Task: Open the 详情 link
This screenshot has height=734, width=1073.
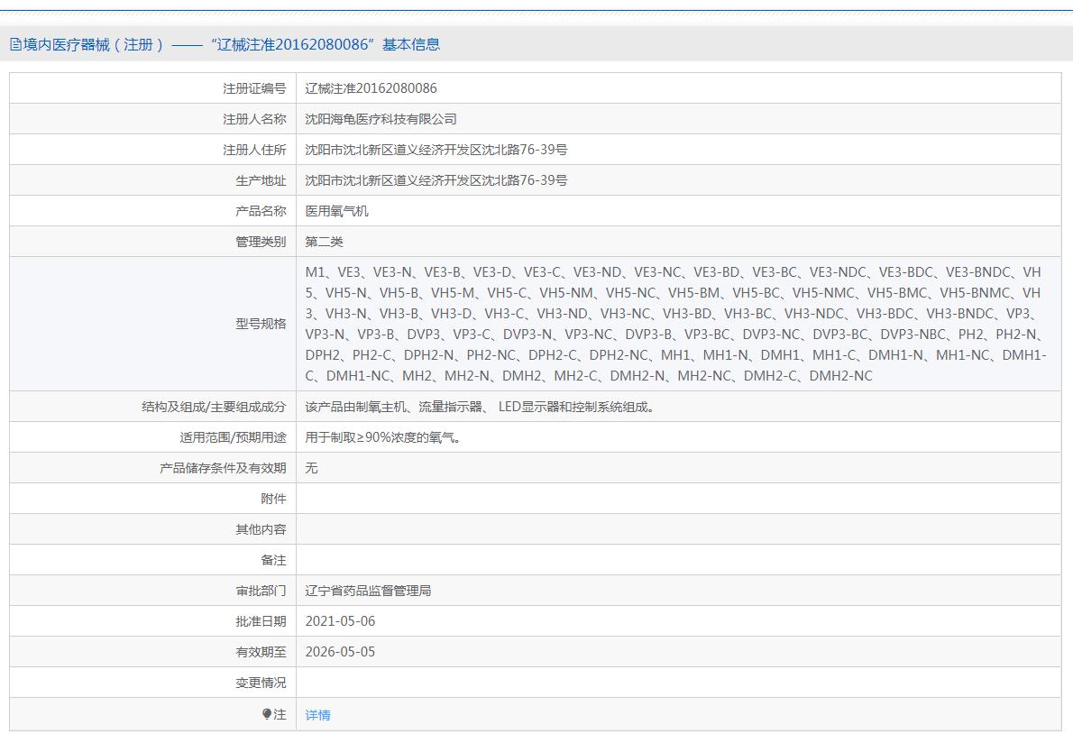Action: point(317,715)
